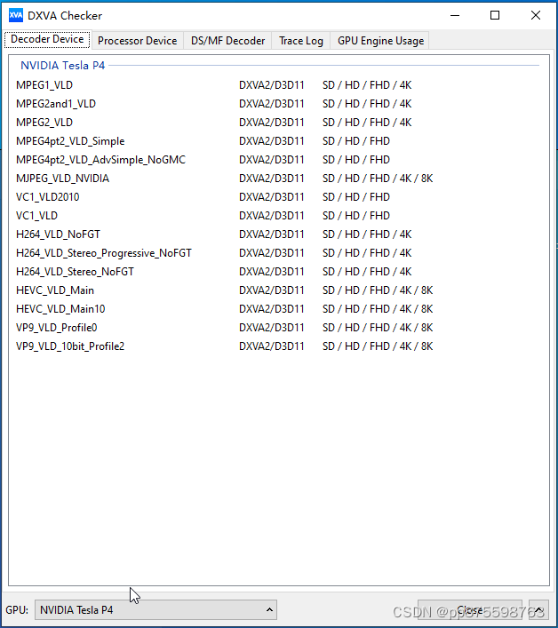
Task: Click the resolutions of the HEVC_VLD_Main10 row
Action: [x=378, y=309]
